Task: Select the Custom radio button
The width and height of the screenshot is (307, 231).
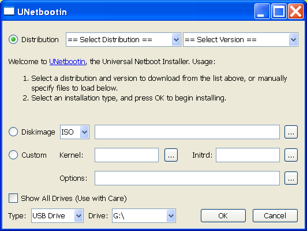Action: click(13, 155)
